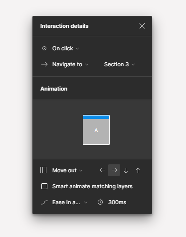Close the Interaction details panel

click(x=142, y=26)
